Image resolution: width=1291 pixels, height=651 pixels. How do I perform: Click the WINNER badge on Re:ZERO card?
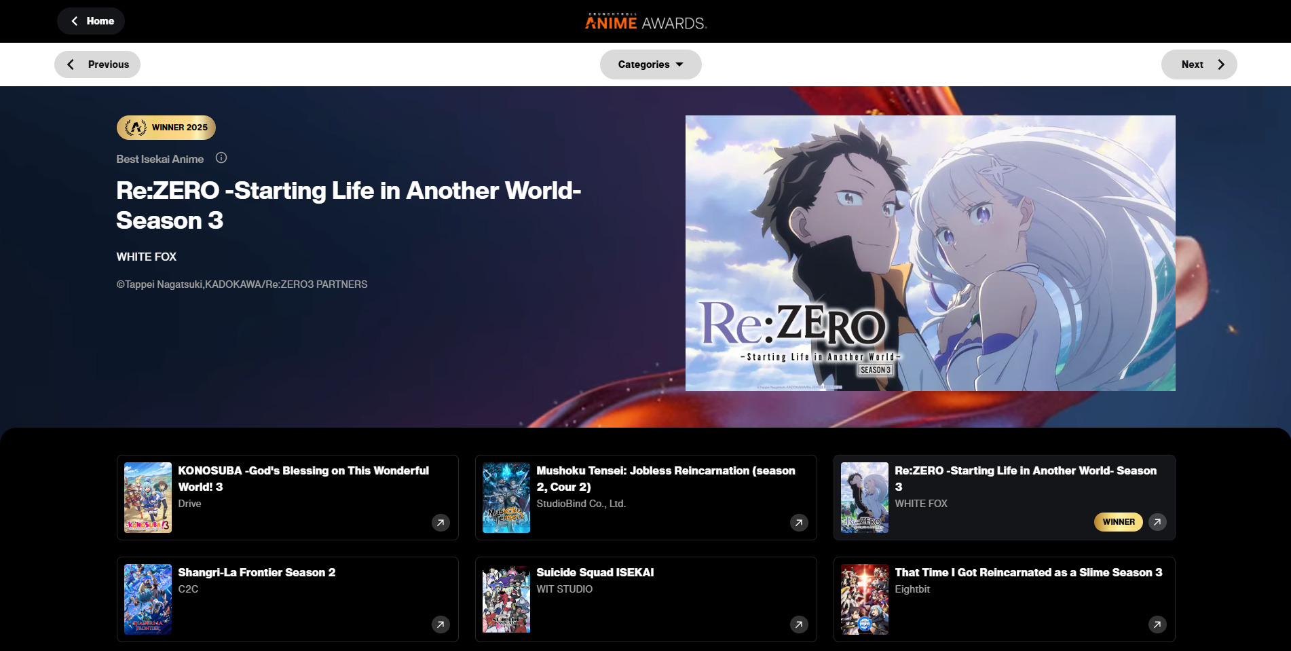(1118, 522)
